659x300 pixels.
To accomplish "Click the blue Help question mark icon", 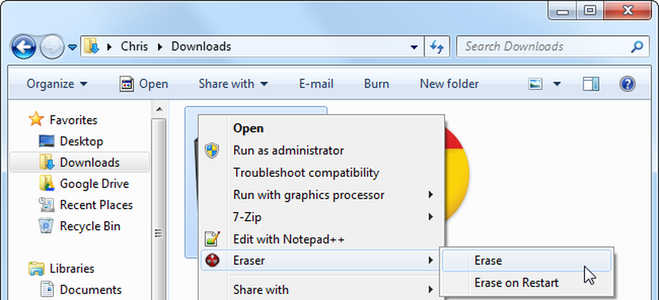I will click(627, 84).
